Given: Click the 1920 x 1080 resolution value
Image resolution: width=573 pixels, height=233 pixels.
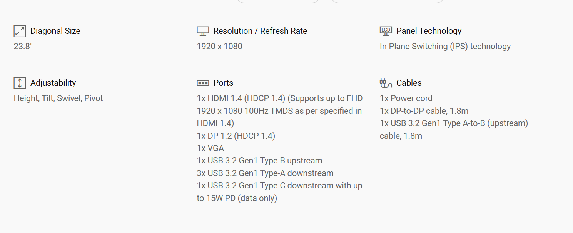Looking at the screenshot, I should 219,47.
